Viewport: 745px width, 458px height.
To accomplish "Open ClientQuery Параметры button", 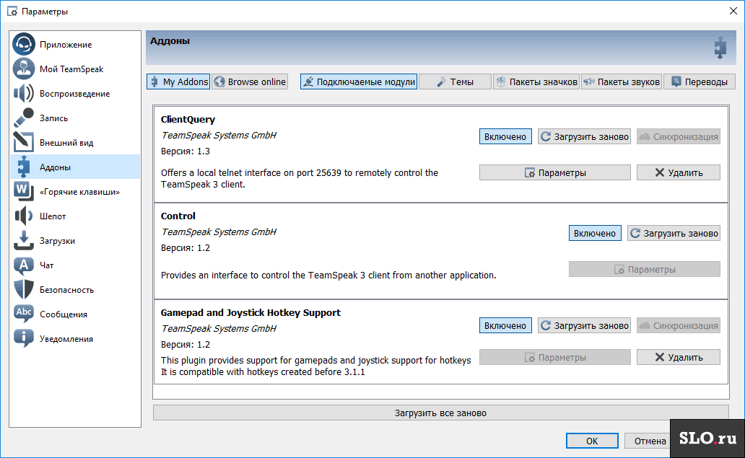I will tap(555, 173).
